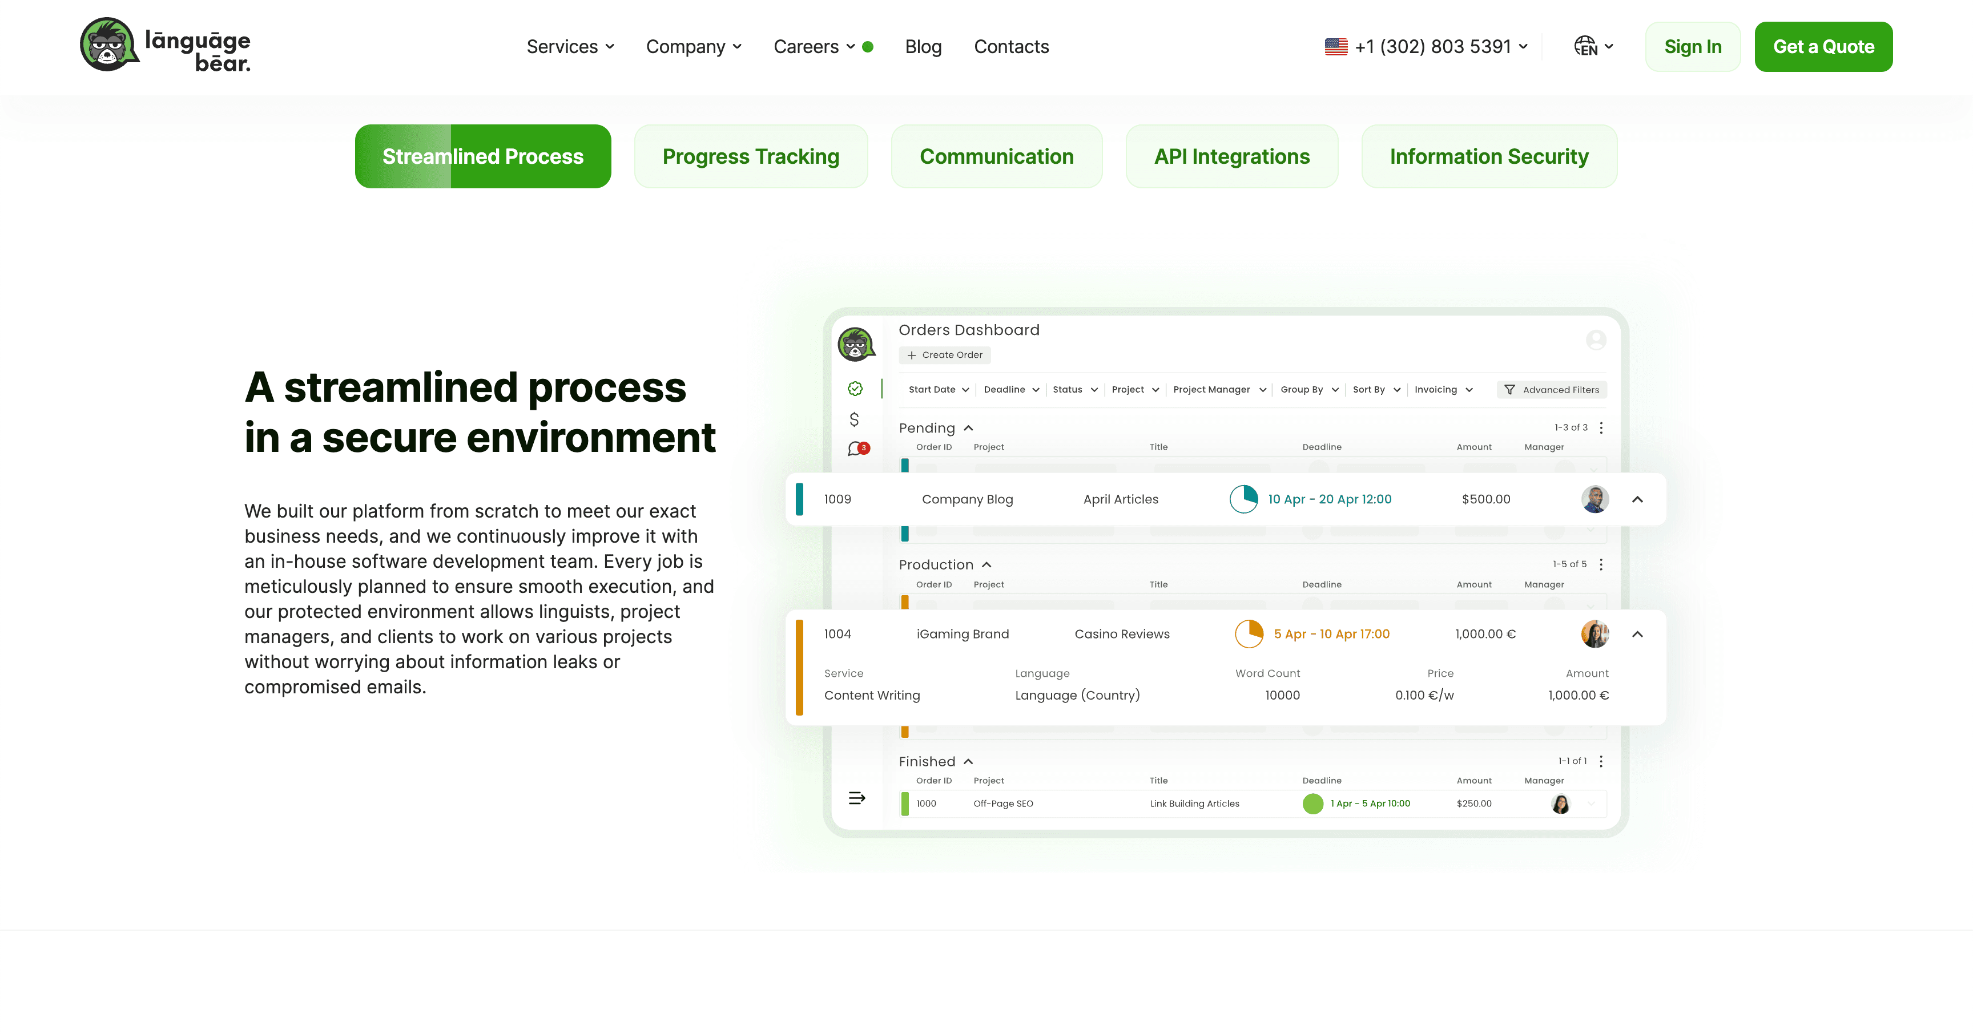The height and width of the screenshot is (1034, 1973).
Task: Click the user profile avatar in dashboard
Action: [1596, 340]
